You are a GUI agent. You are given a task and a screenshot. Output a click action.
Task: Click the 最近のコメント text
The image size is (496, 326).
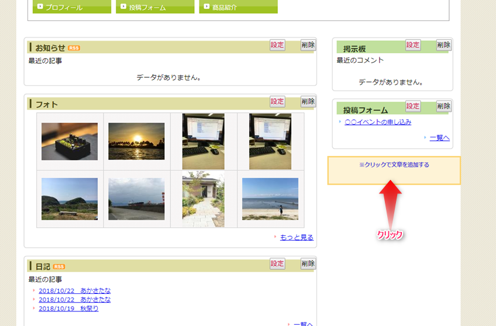coord(360,60)
